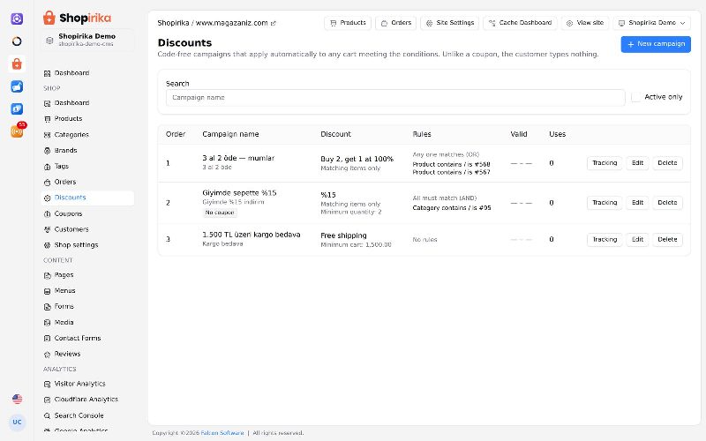Delete the 1.500 TL üzeri kargo bedava campaign

[x=667, y=239]
